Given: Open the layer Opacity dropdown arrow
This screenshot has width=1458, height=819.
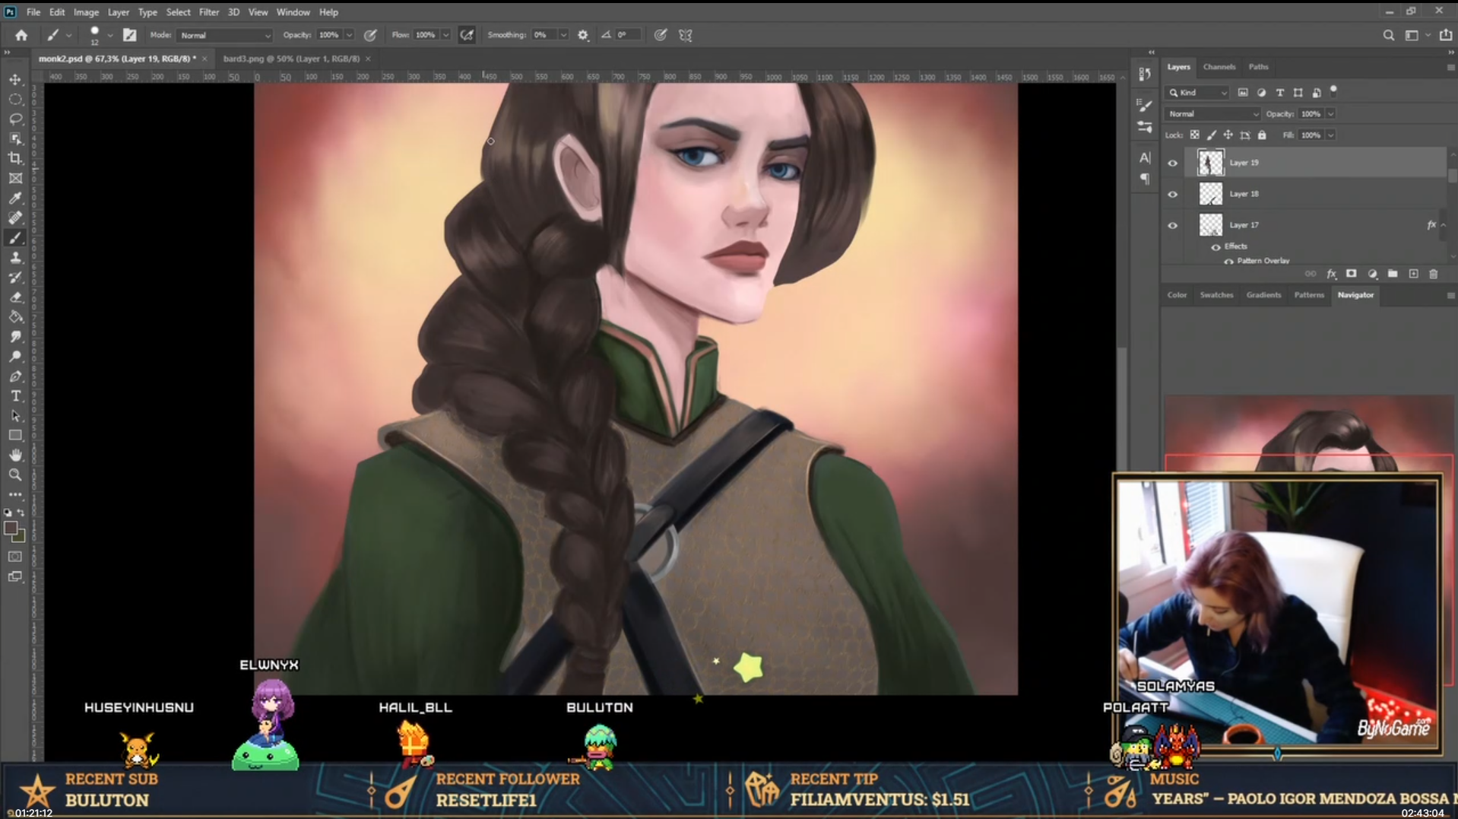Looking at the screenshot, I should 1330,114.
